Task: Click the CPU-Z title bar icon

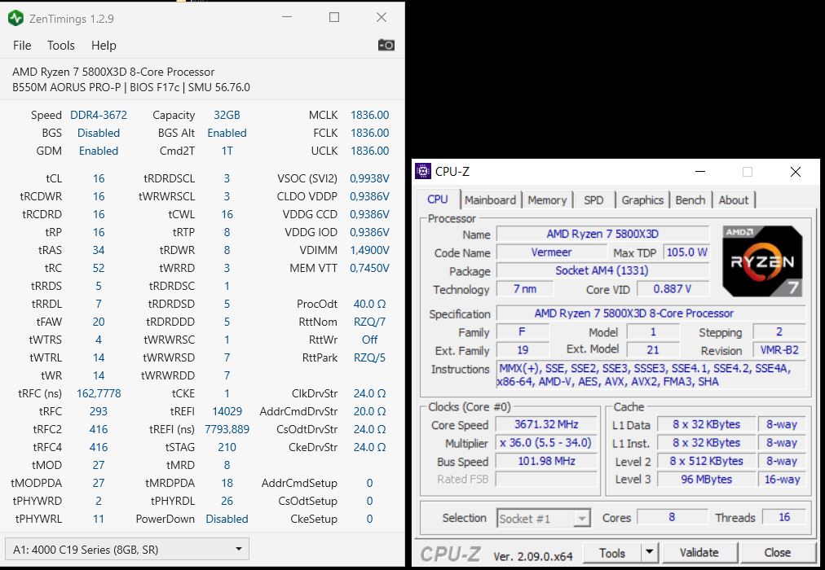Action: tap(423, 171)
